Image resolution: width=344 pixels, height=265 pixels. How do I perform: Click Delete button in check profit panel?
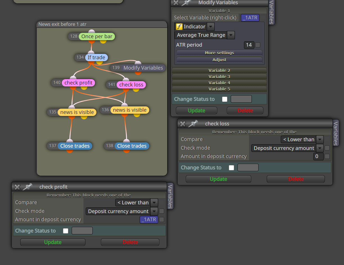point(130,242)
